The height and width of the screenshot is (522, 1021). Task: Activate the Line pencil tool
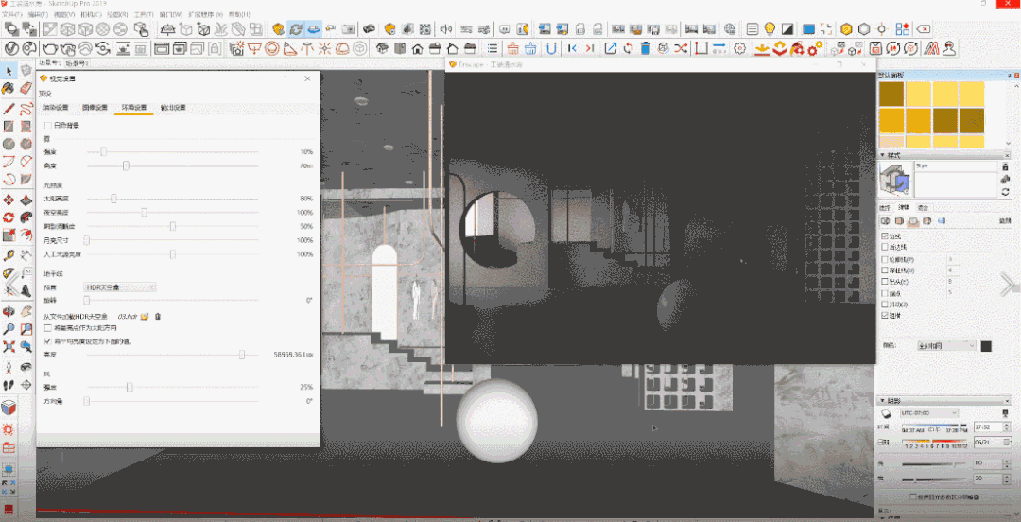[9, 108]
